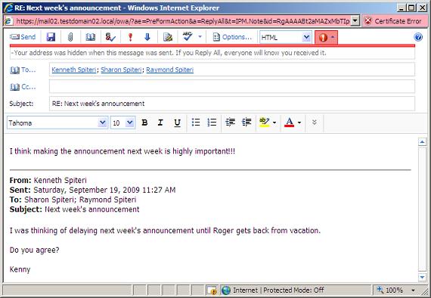Run spelling check ABC icon
Screen dimensions: 431x298
click(x=188, y=36)
